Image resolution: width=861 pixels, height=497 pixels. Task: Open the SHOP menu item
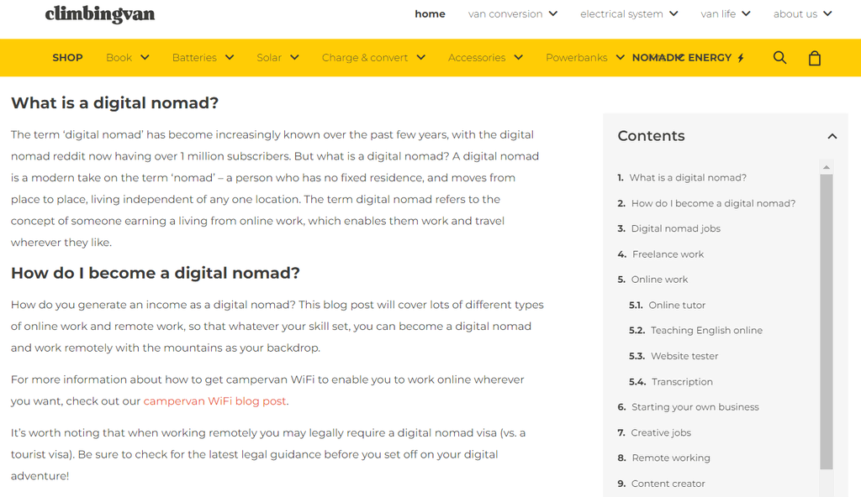pyautogui.click(x=67, y=58)
